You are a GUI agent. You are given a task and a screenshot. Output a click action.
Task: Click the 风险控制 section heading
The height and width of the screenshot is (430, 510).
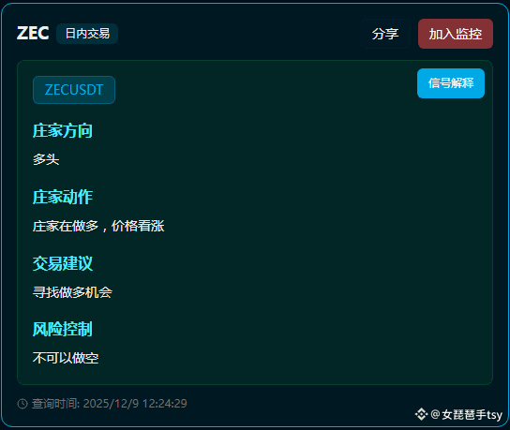(63, 329)
